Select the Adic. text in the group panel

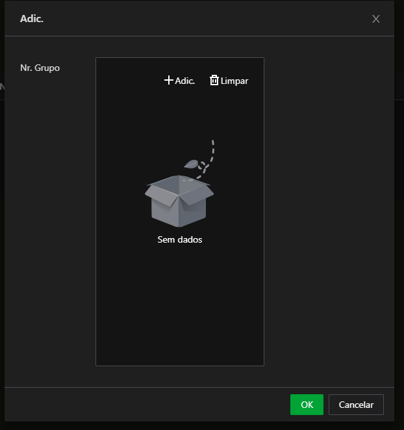pos(185,81)
